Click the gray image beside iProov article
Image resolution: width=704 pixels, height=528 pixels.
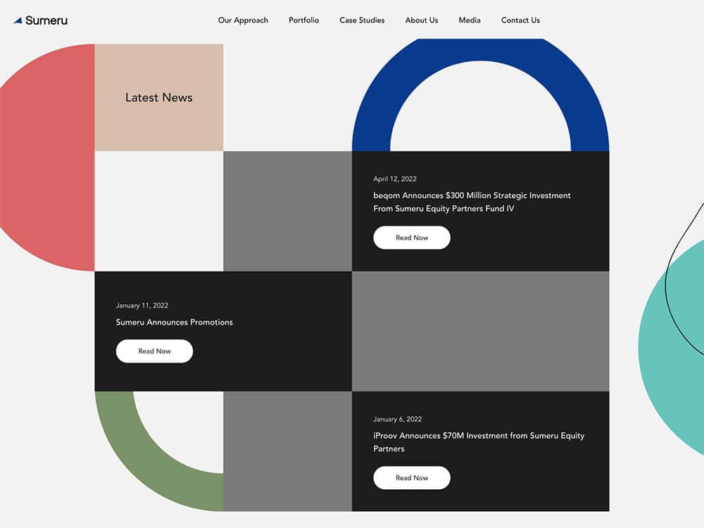point(287,451)
